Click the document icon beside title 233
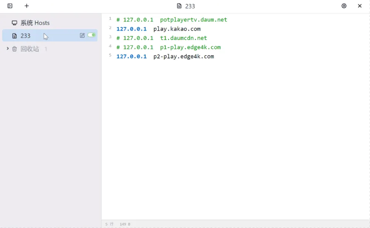 (x=179, y=6)
